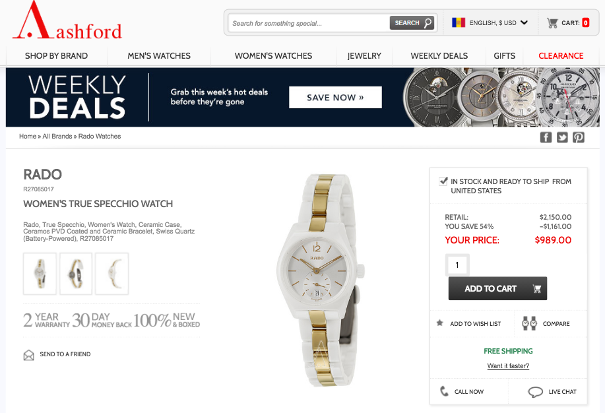The width and height of the screenshot is (605, 413).
Task: Click the Compare watches icon
Action: point(529,323)
